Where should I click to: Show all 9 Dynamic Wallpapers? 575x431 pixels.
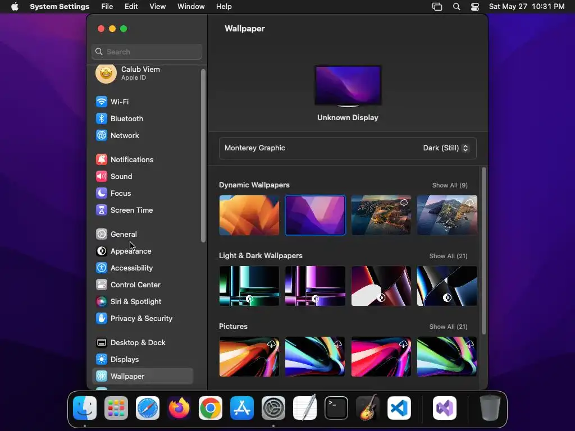pyautogui.click(x=450, y=185)
